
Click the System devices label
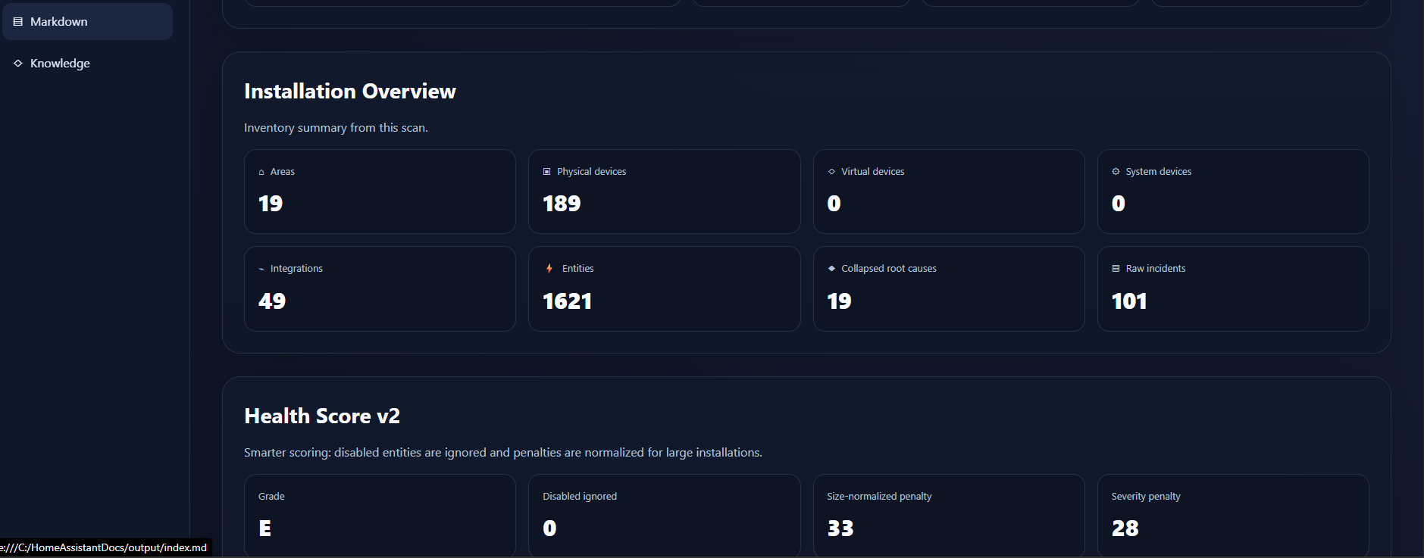tap(1159, 172)
